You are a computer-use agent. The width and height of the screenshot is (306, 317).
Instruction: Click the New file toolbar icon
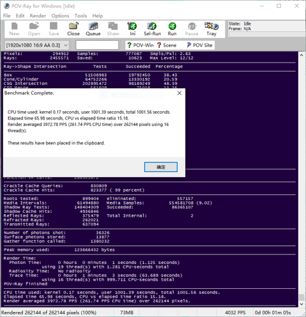(14, 29)
